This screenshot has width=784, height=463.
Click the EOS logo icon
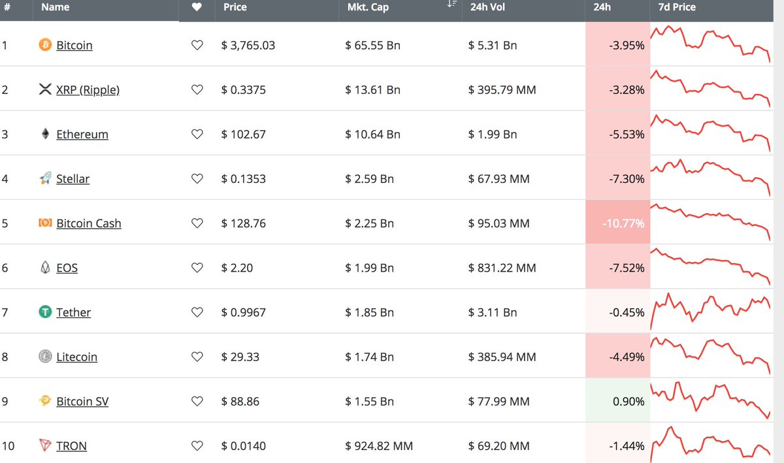44,267
